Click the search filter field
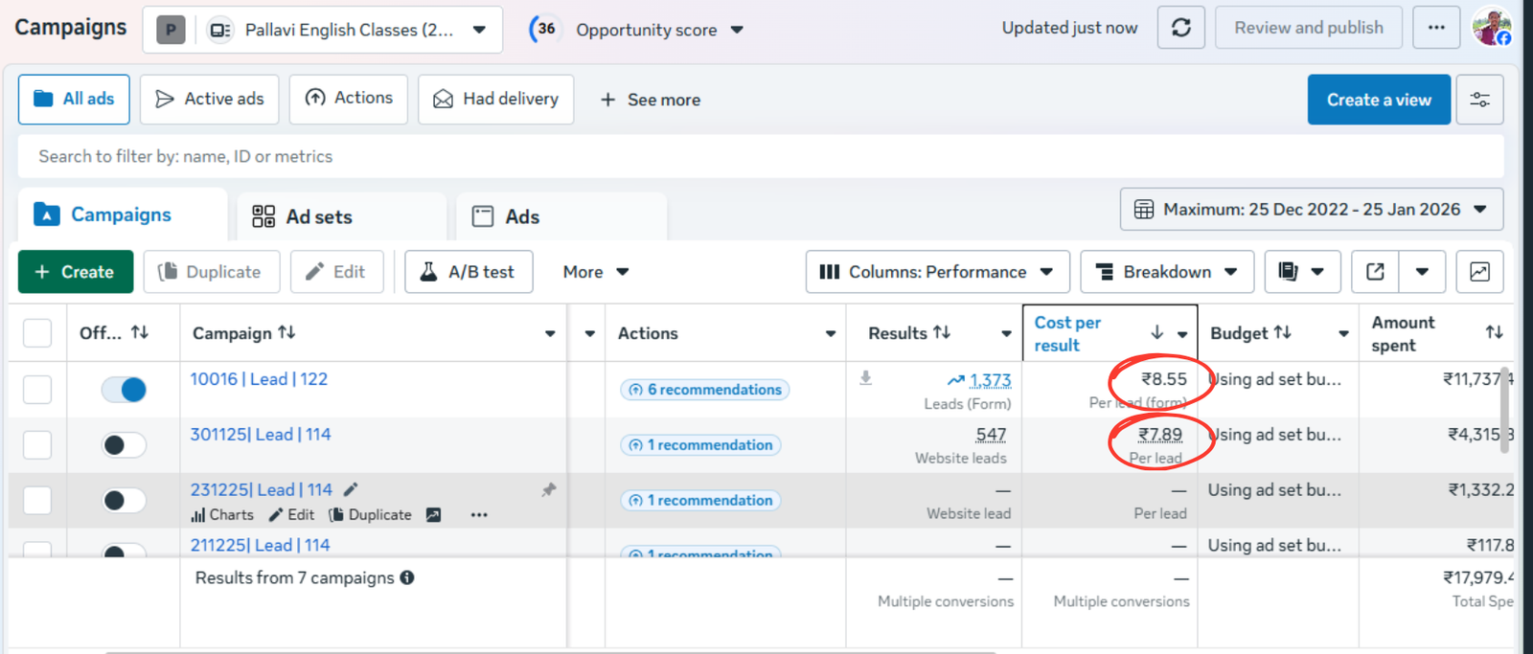The image size is (1533, 654). (x=761, y=156)
